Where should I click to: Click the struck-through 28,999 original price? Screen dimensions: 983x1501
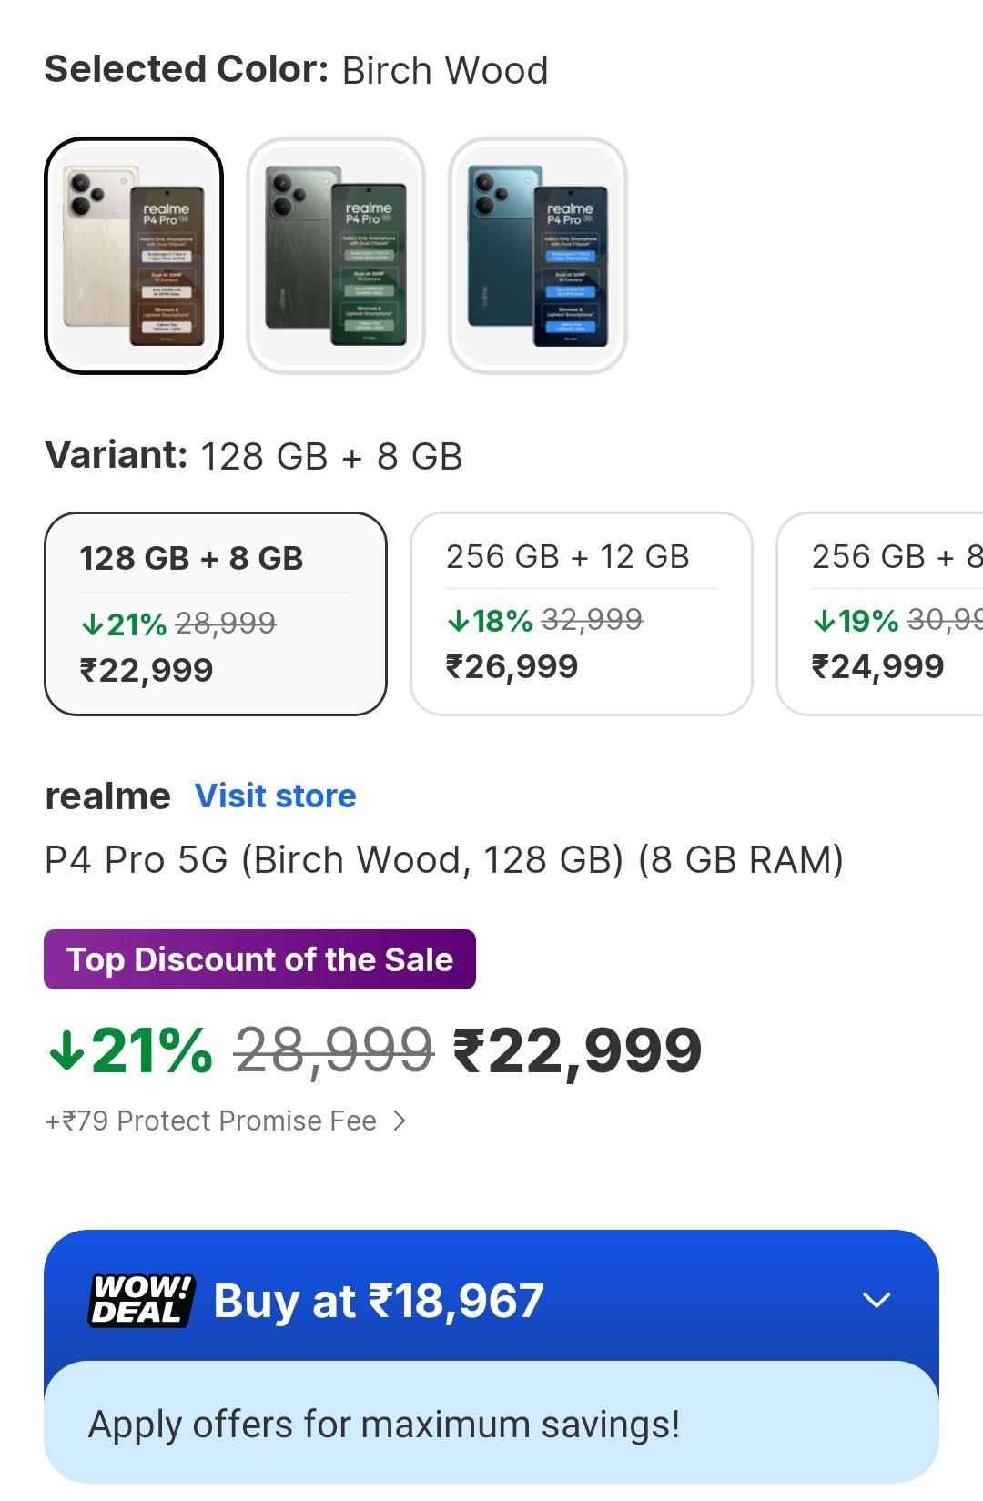tap(333, 1050)
